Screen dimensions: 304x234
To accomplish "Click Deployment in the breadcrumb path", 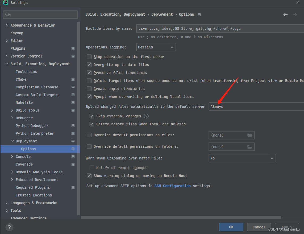I will point(162,14).
